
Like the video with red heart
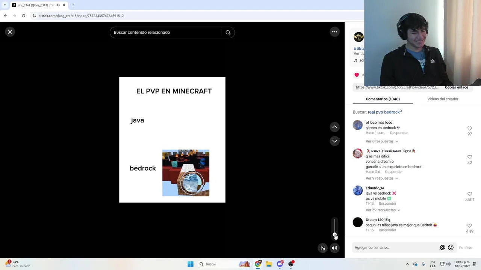point(357,75)
